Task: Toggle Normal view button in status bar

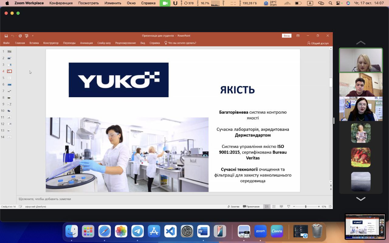Action: [x=267, y=207]
